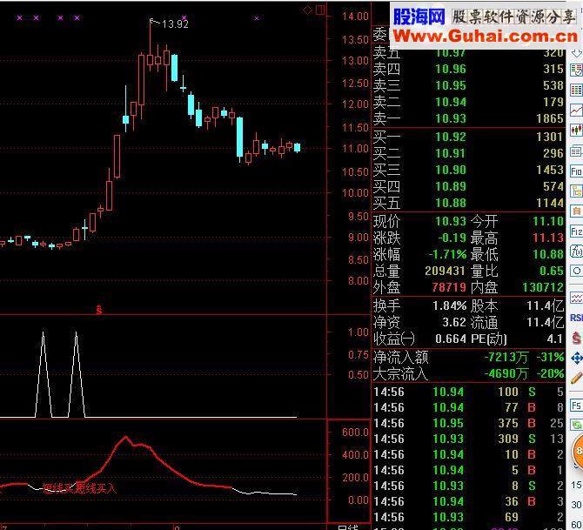Click the 卖二 row priced 10.94

point(468,102)
